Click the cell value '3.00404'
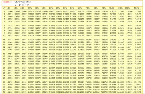 pyautogui.click(x=138, y=33)
